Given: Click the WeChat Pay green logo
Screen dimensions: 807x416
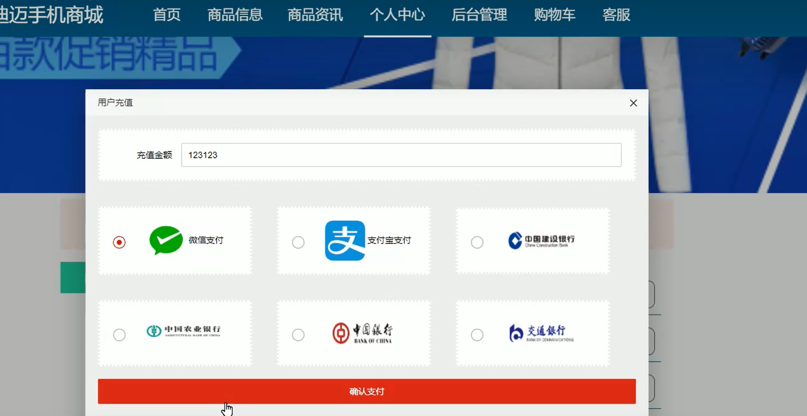Looking at the screenshot, I should coord(166,240).
